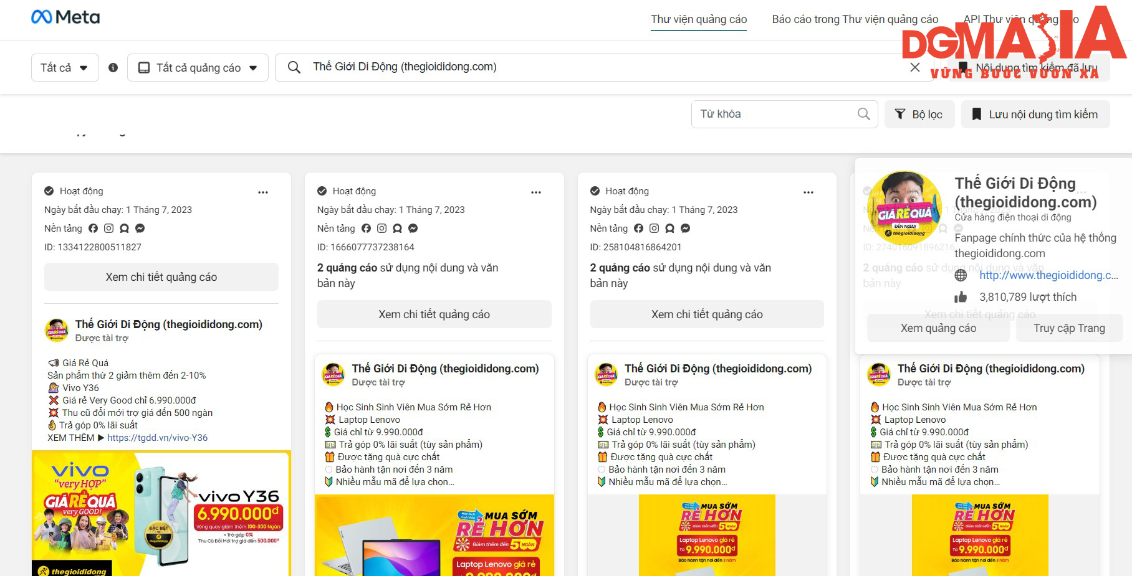Click advertiser avatar on ad 258104818864201 preview

tap(606, 374)
